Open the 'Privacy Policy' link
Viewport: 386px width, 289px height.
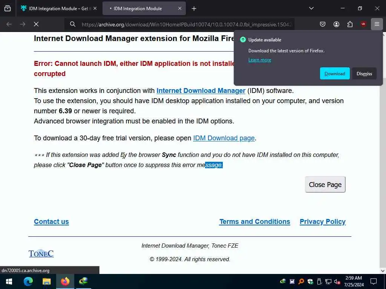tap(323, 222)
